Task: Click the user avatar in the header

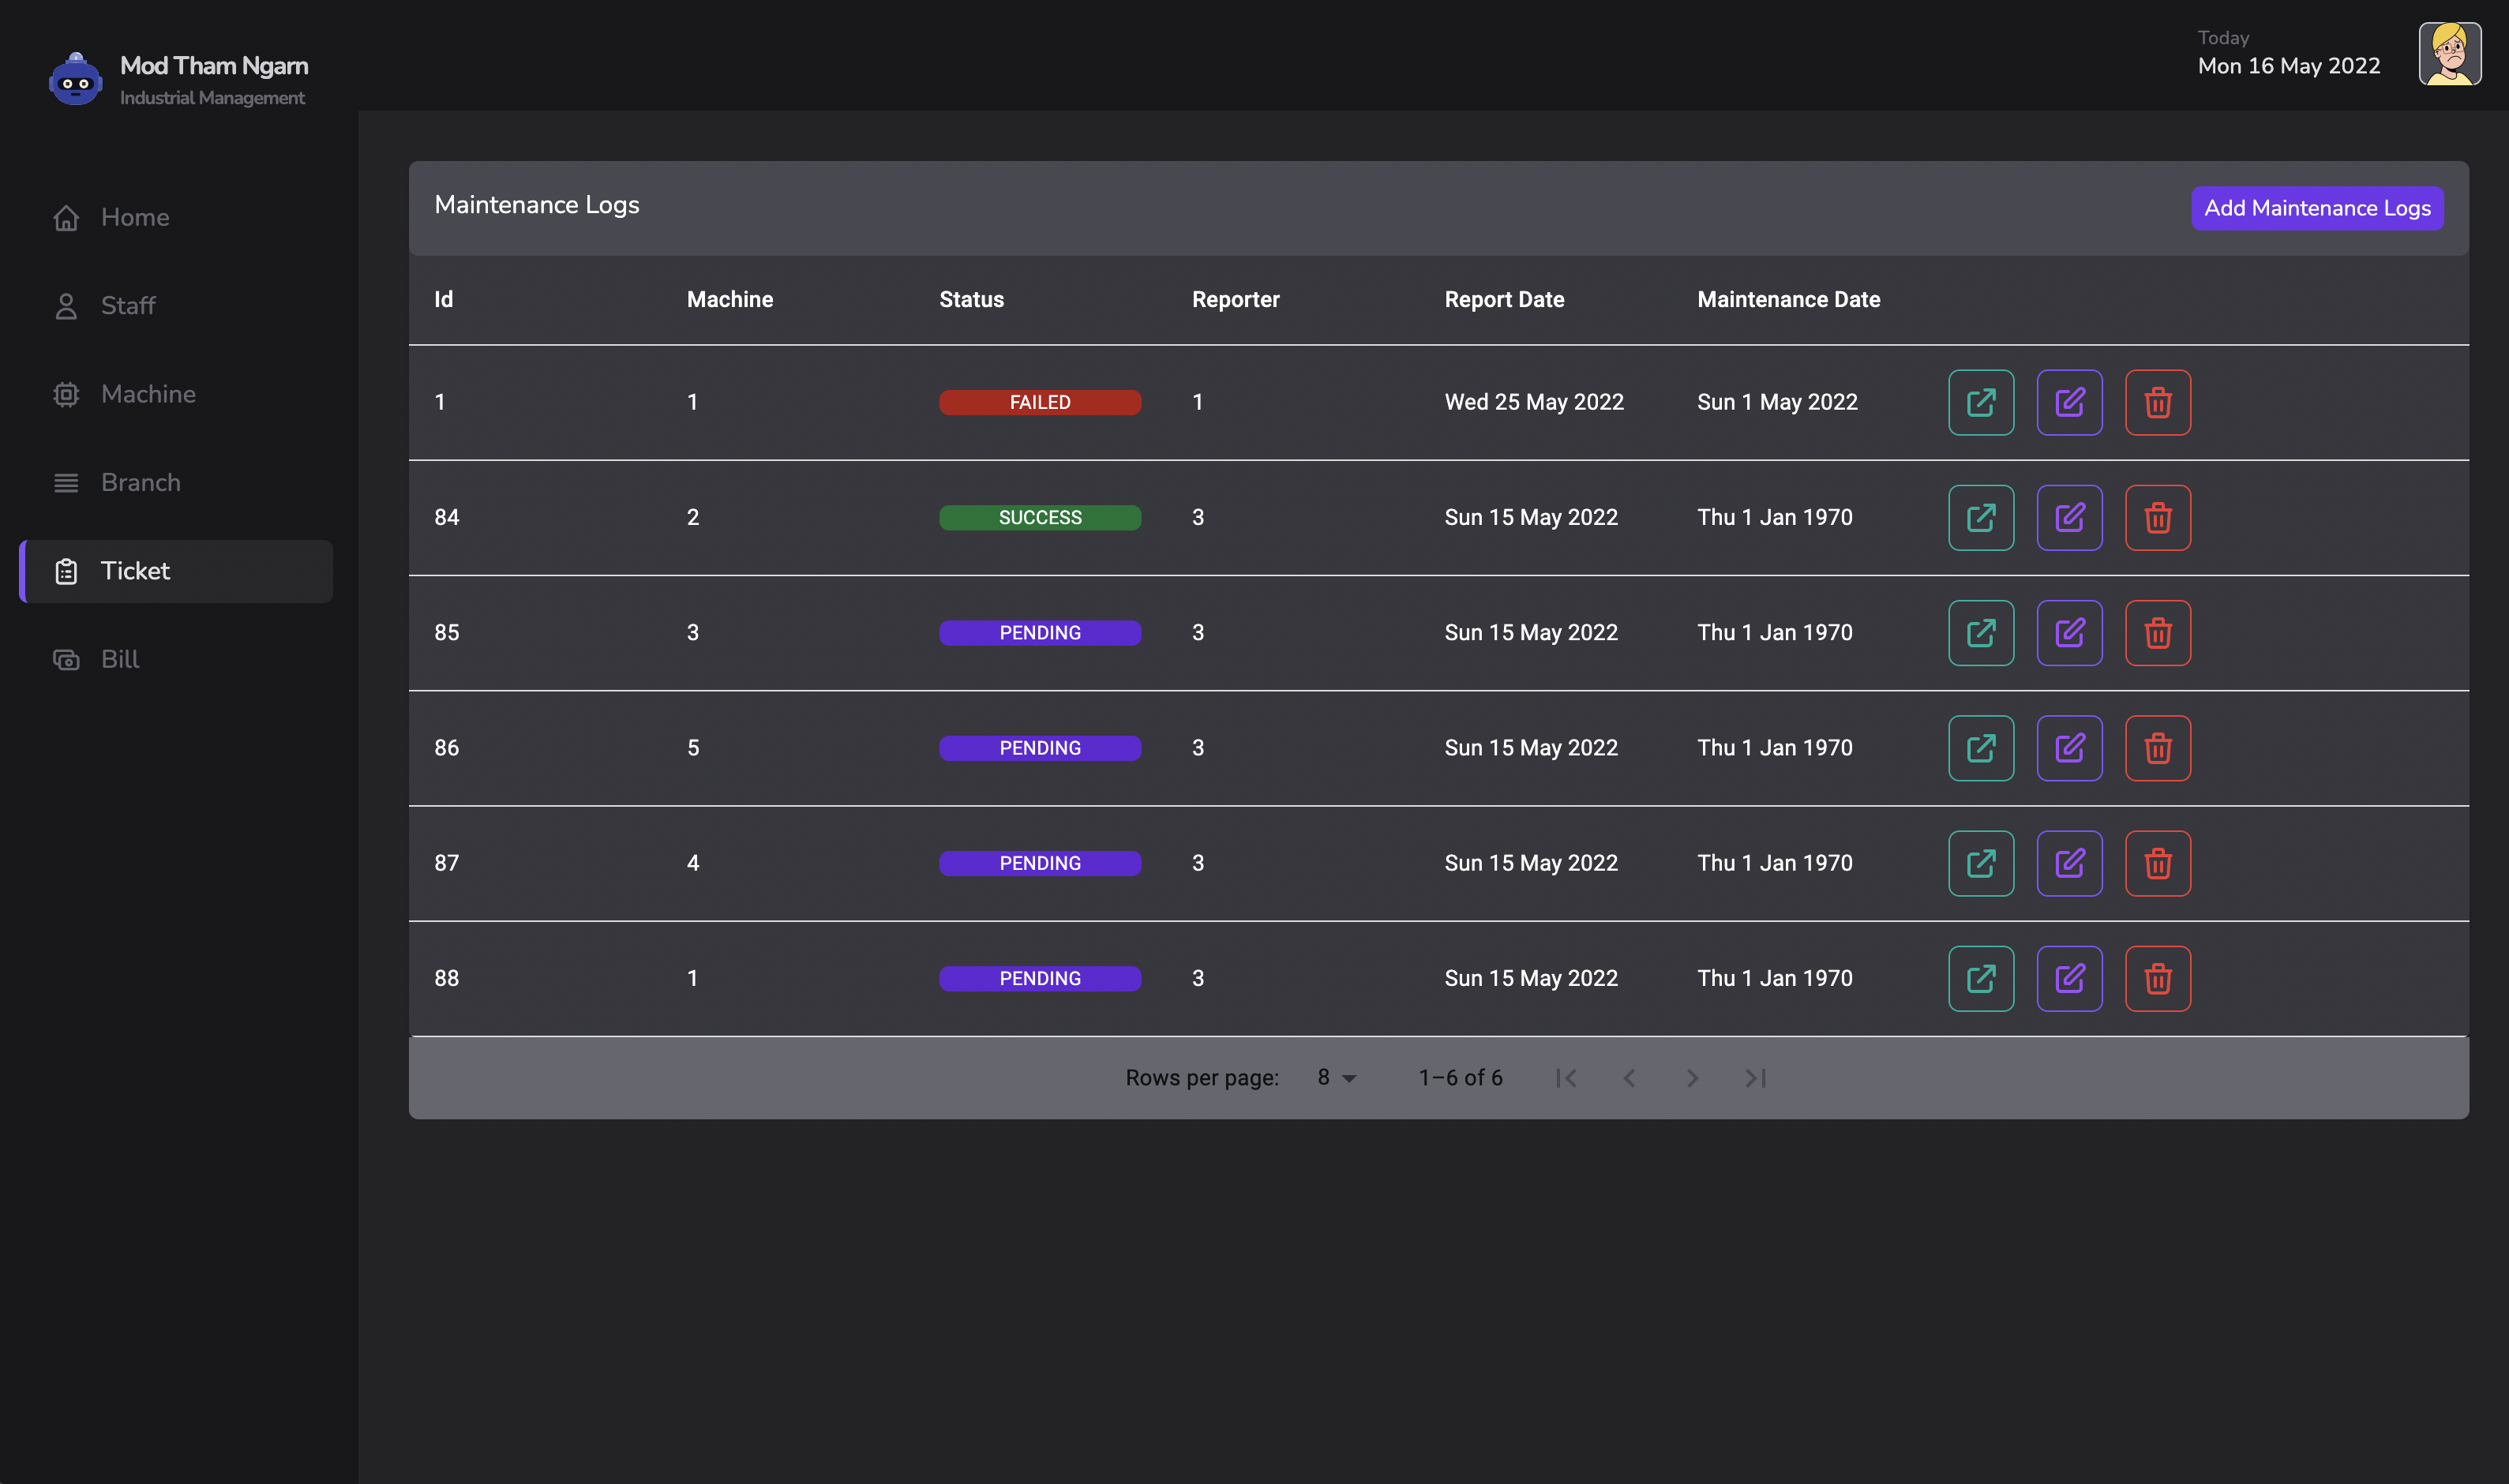Action: [x=2449, y=54]
